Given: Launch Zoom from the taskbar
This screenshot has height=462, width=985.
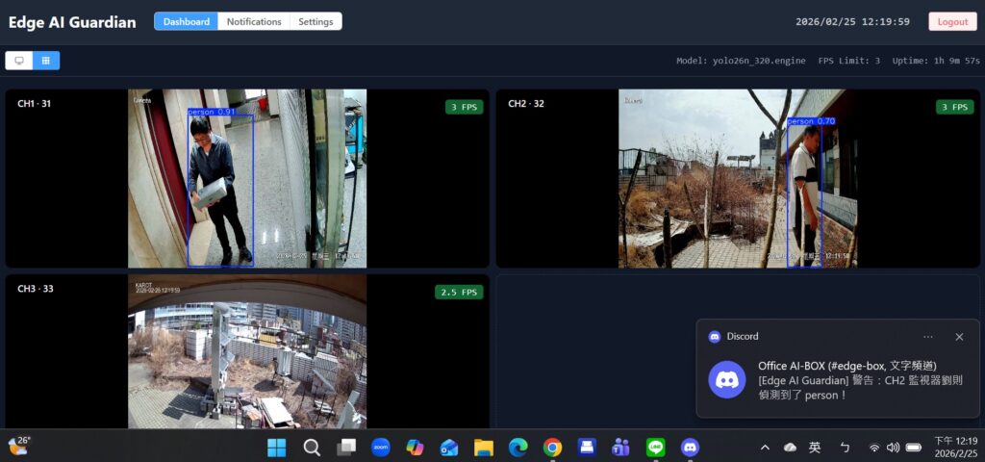Looking at the screenshot, I should (x=380, y=447).
